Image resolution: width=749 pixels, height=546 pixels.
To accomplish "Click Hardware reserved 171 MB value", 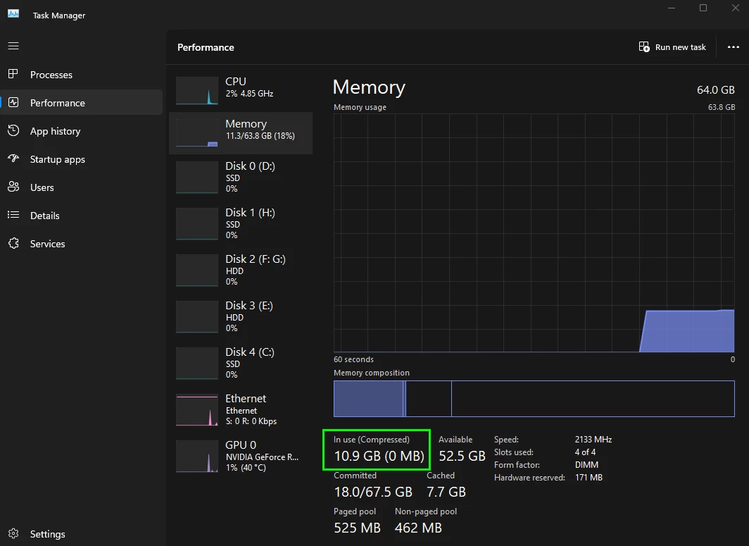I will [x=588, y=478].
